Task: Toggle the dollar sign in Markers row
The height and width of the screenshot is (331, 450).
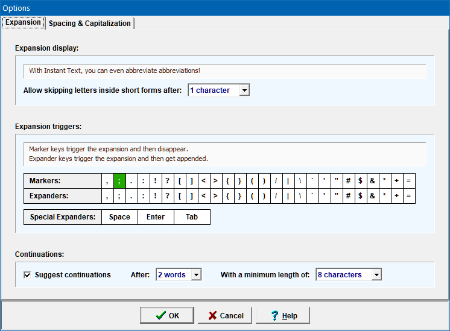Action: tap(361, 181)
